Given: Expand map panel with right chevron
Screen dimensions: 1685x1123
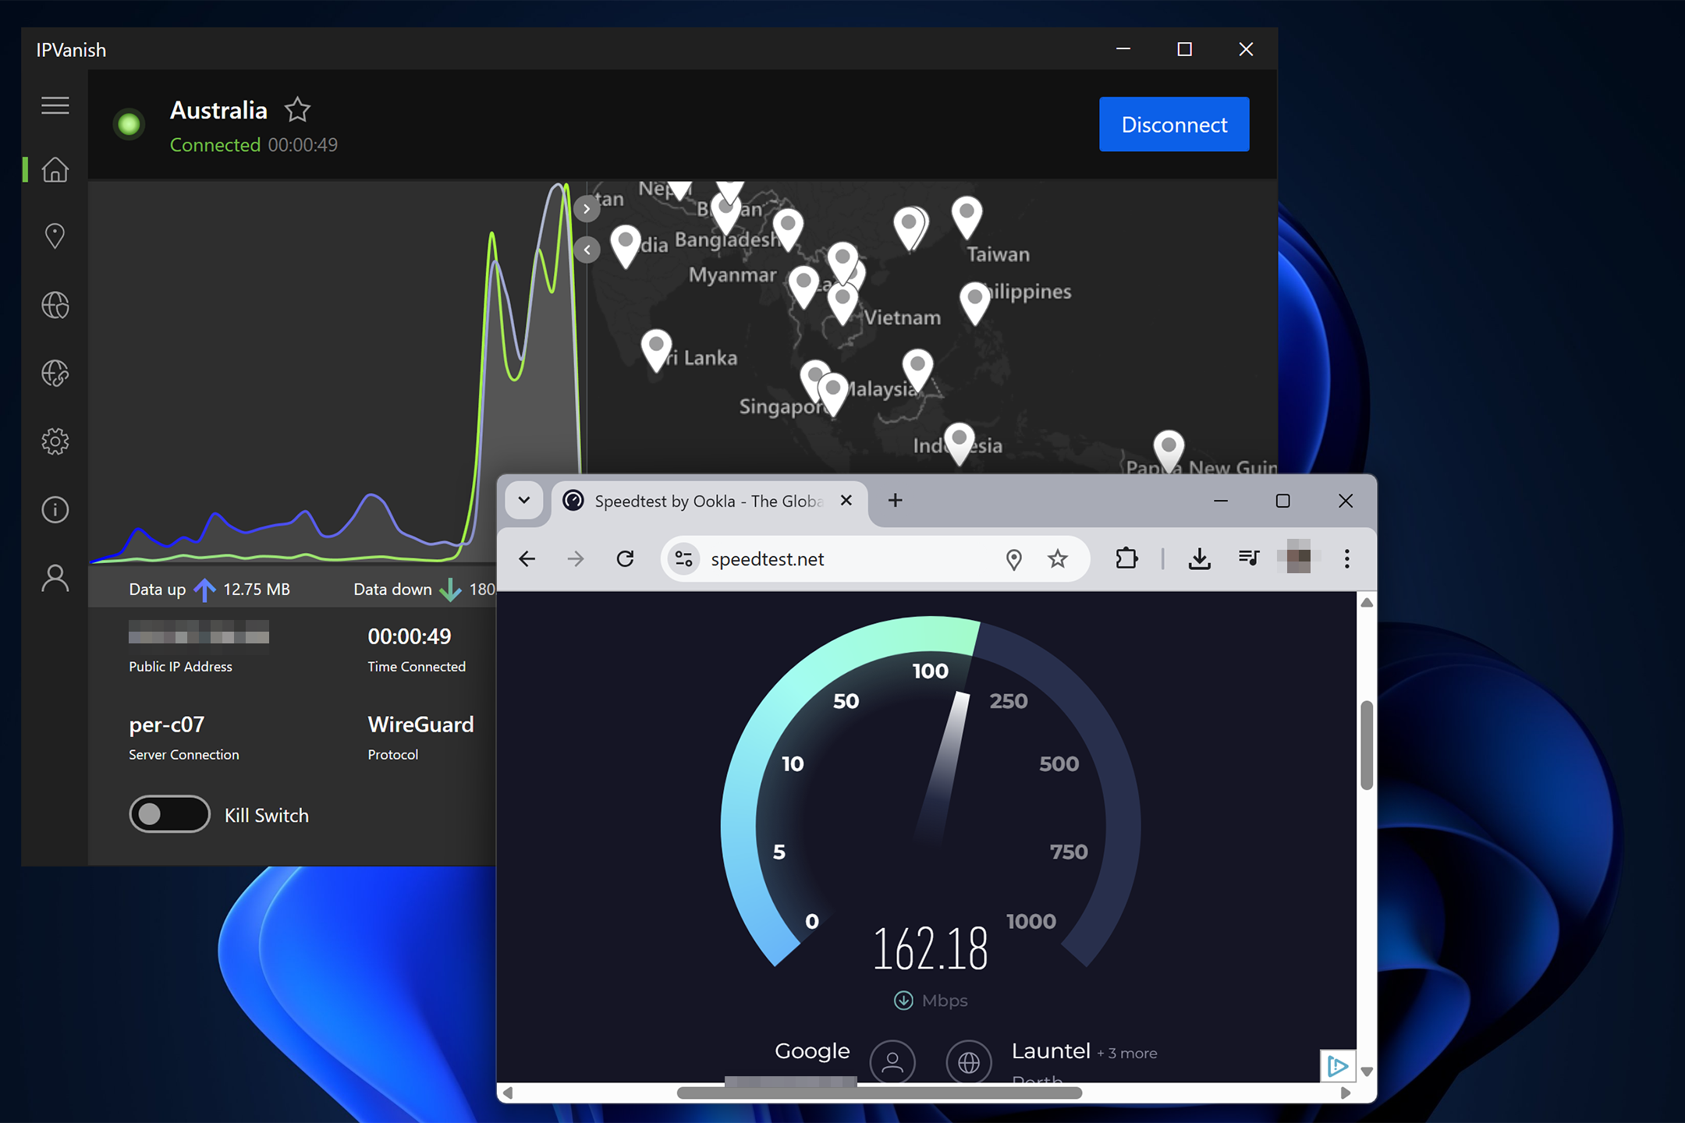Looking at the screenshot, I should click(587, 209).
